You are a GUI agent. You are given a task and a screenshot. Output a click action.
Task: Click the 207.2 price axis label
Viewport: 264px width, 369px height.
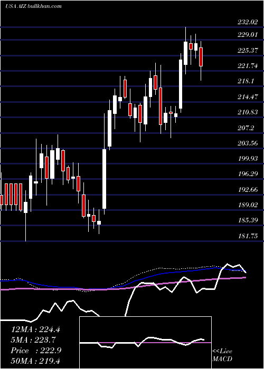tap(246, 128)
